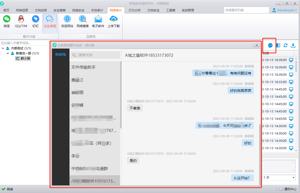
Task: Select the 钉钉 chat audit icon
Action: (x=36, y=19)
